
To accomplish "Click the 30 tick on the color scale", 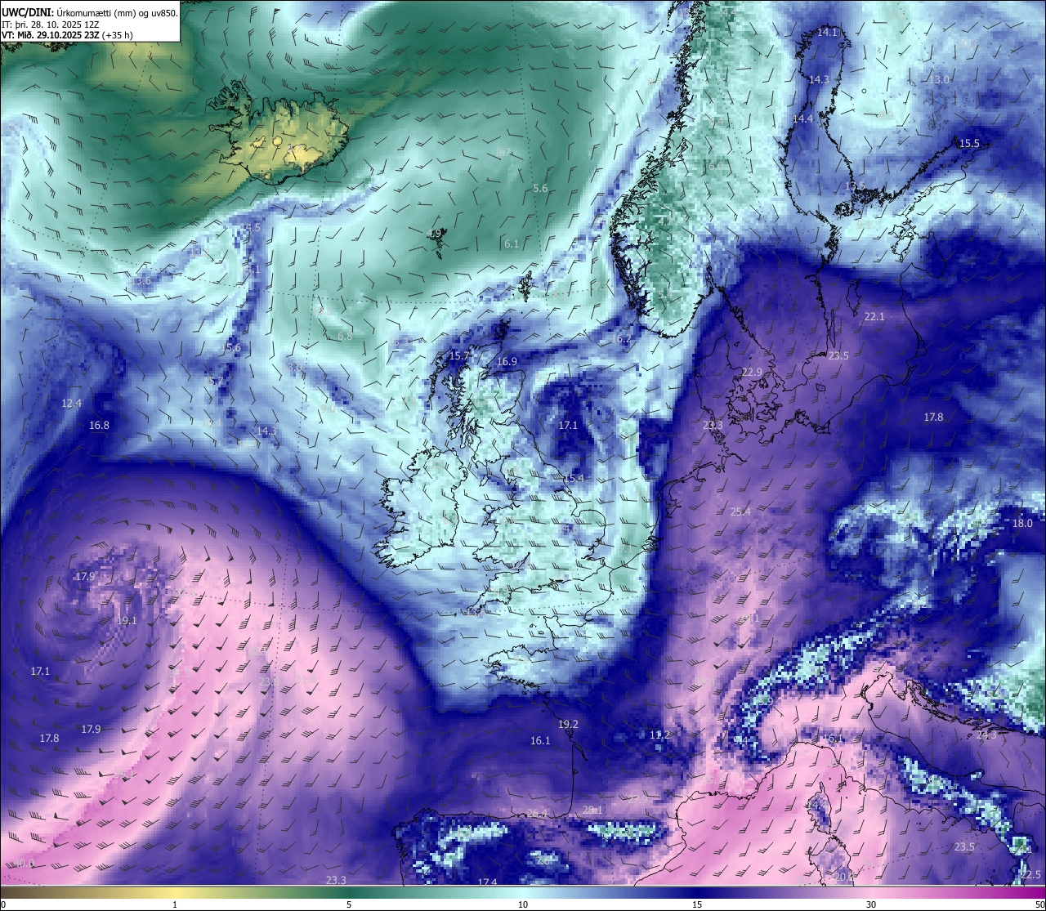I will tap(871, 904).
